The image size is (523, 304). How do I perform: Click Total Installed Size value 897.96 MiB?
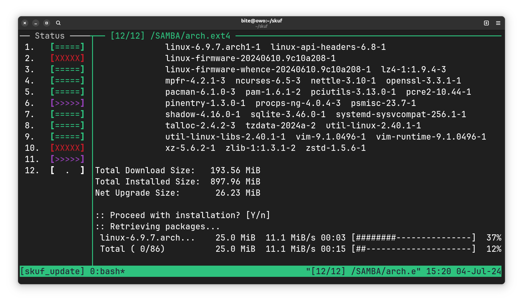[x=235, y=182]
